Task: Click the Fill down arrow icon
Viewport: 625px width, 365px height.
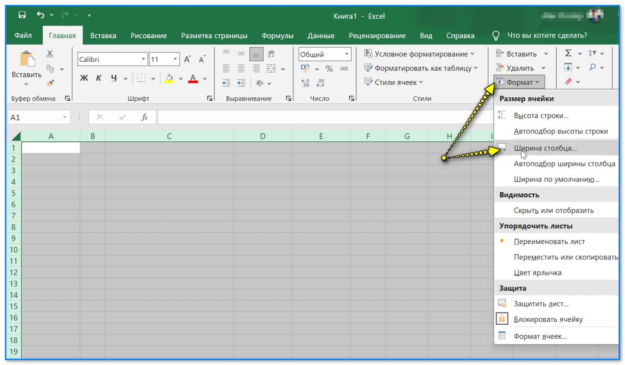Action: (568, 67)
